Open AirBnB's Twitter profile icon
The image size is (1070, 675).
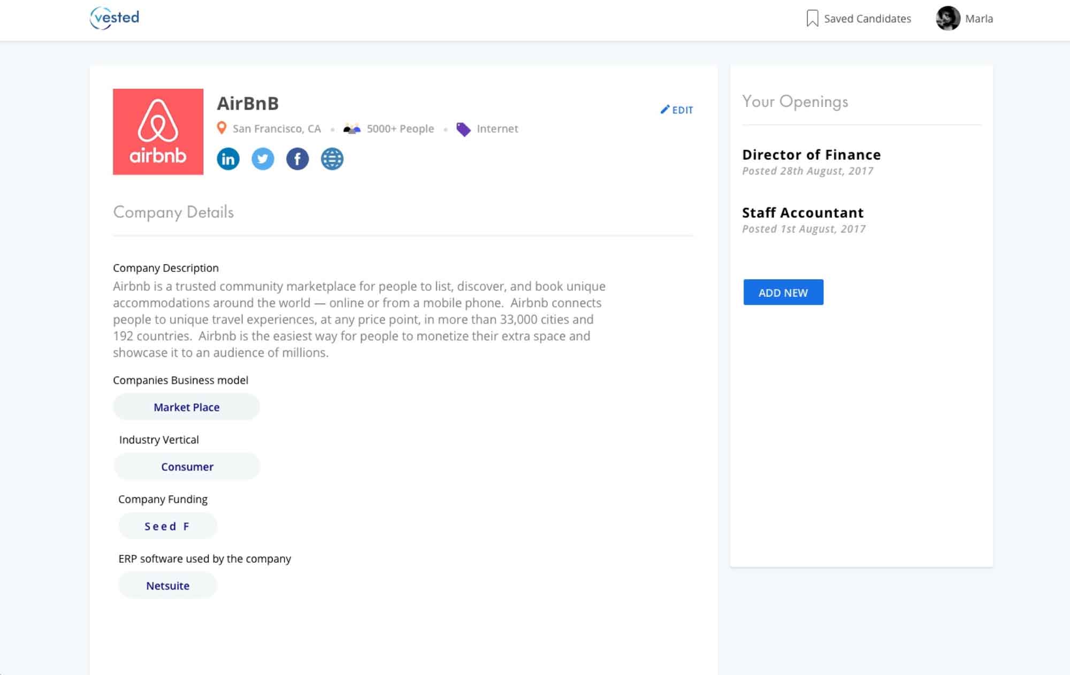pyautogui.click(x=263, y=159)
